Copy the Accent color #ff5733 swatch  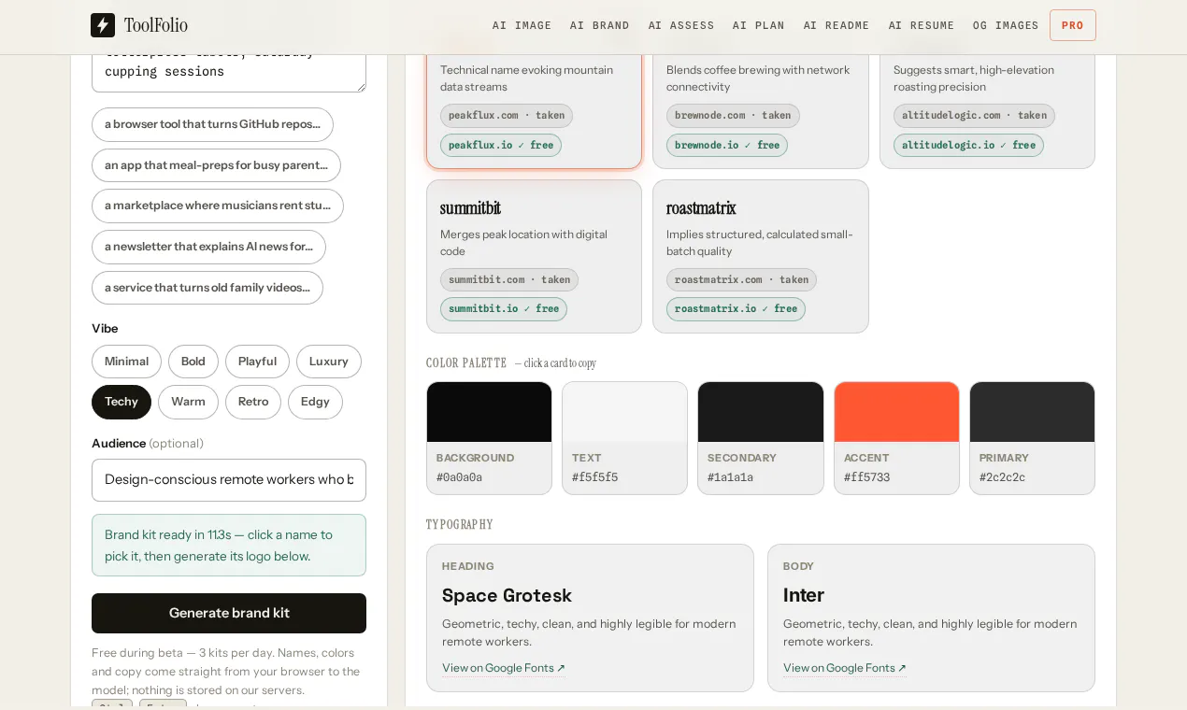[x=896, y=438]
